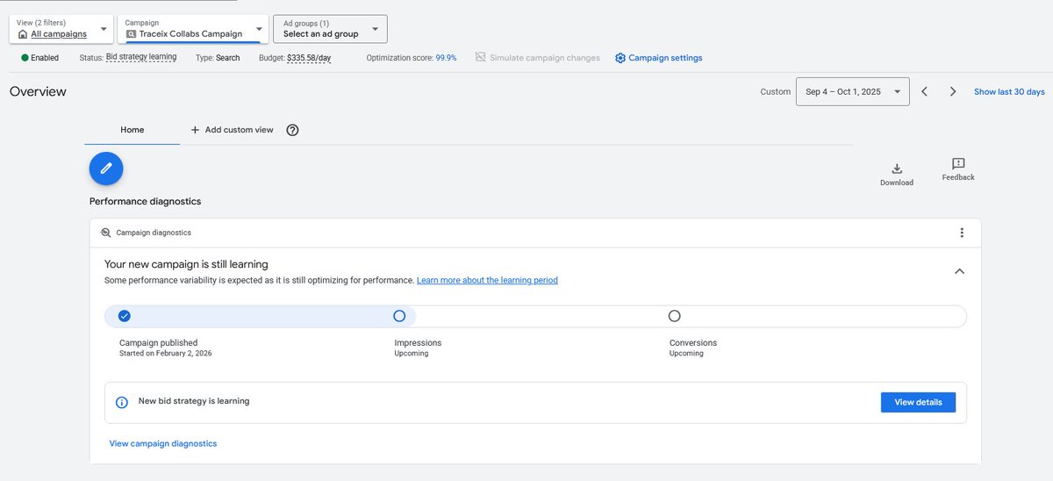
Task: Click the Performance diagnostics heading
Action: 145,201
